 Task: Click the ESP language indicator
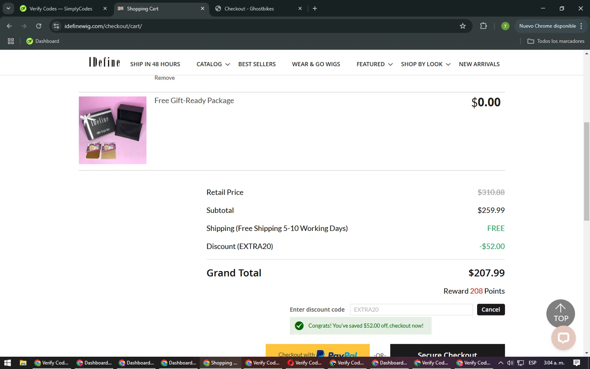click(x=532, y=363)
